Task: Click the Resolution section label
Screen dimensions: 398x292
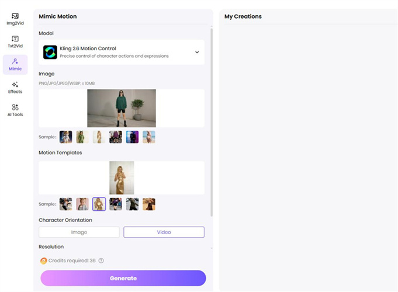Action: [x=51, y=247]
